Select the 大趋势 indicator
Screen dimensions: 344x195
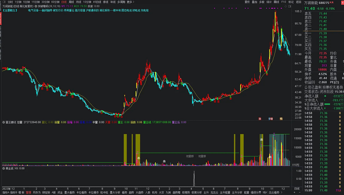139,193
